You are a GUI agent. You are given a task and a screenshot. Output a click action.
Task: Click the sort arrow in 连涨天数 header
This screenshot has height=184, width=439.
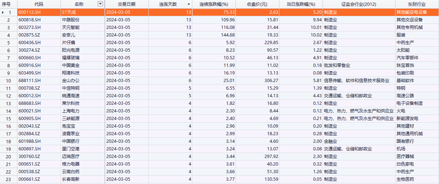click(188, 4)
